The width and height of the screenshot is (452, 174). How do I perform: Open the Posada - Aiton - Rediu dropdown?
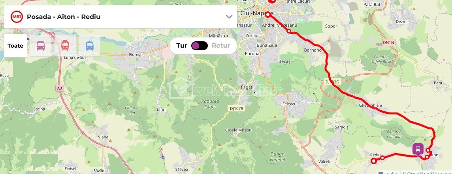[x=121, y=17]
